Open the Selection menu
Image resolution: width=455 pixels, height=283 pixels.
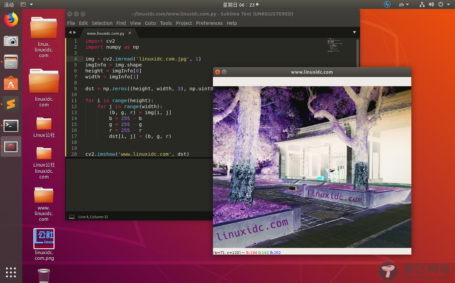[102, 23]
